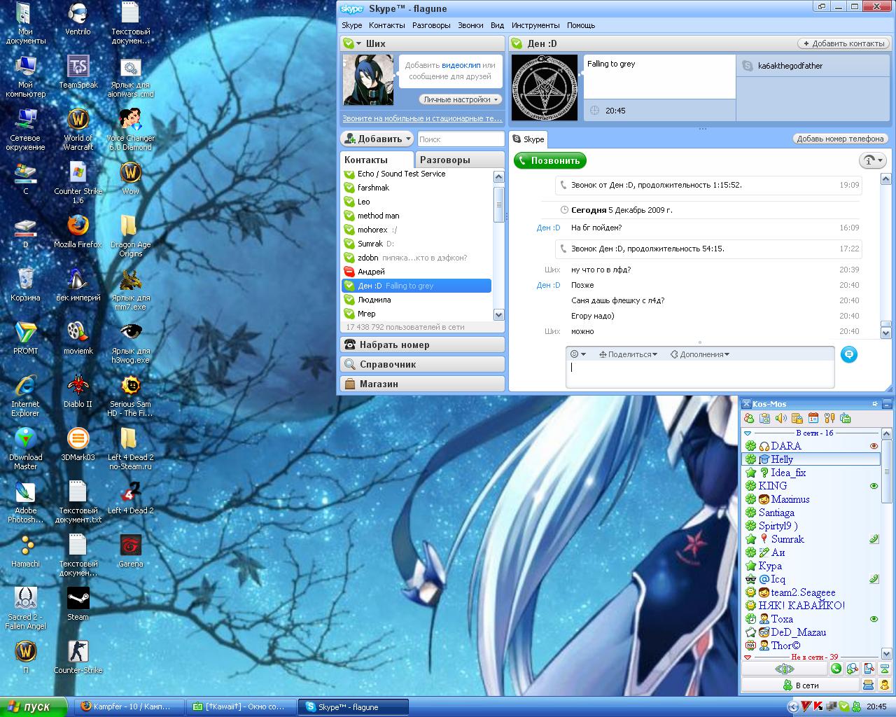This screenshot has height=717, width=896.
Task: Click the add/find contact magnifier icon in Kos-Mos
Action: pos(852,669)
